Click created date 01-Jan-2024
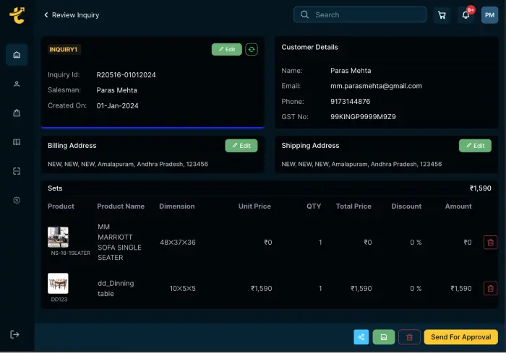Viewport: 506px width, 353px height. 117,105
